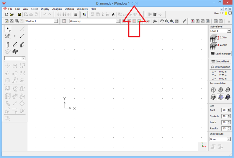Viewport: 234px width, 158px height.
Task: Open the Options menu
Action: (69, 9)
